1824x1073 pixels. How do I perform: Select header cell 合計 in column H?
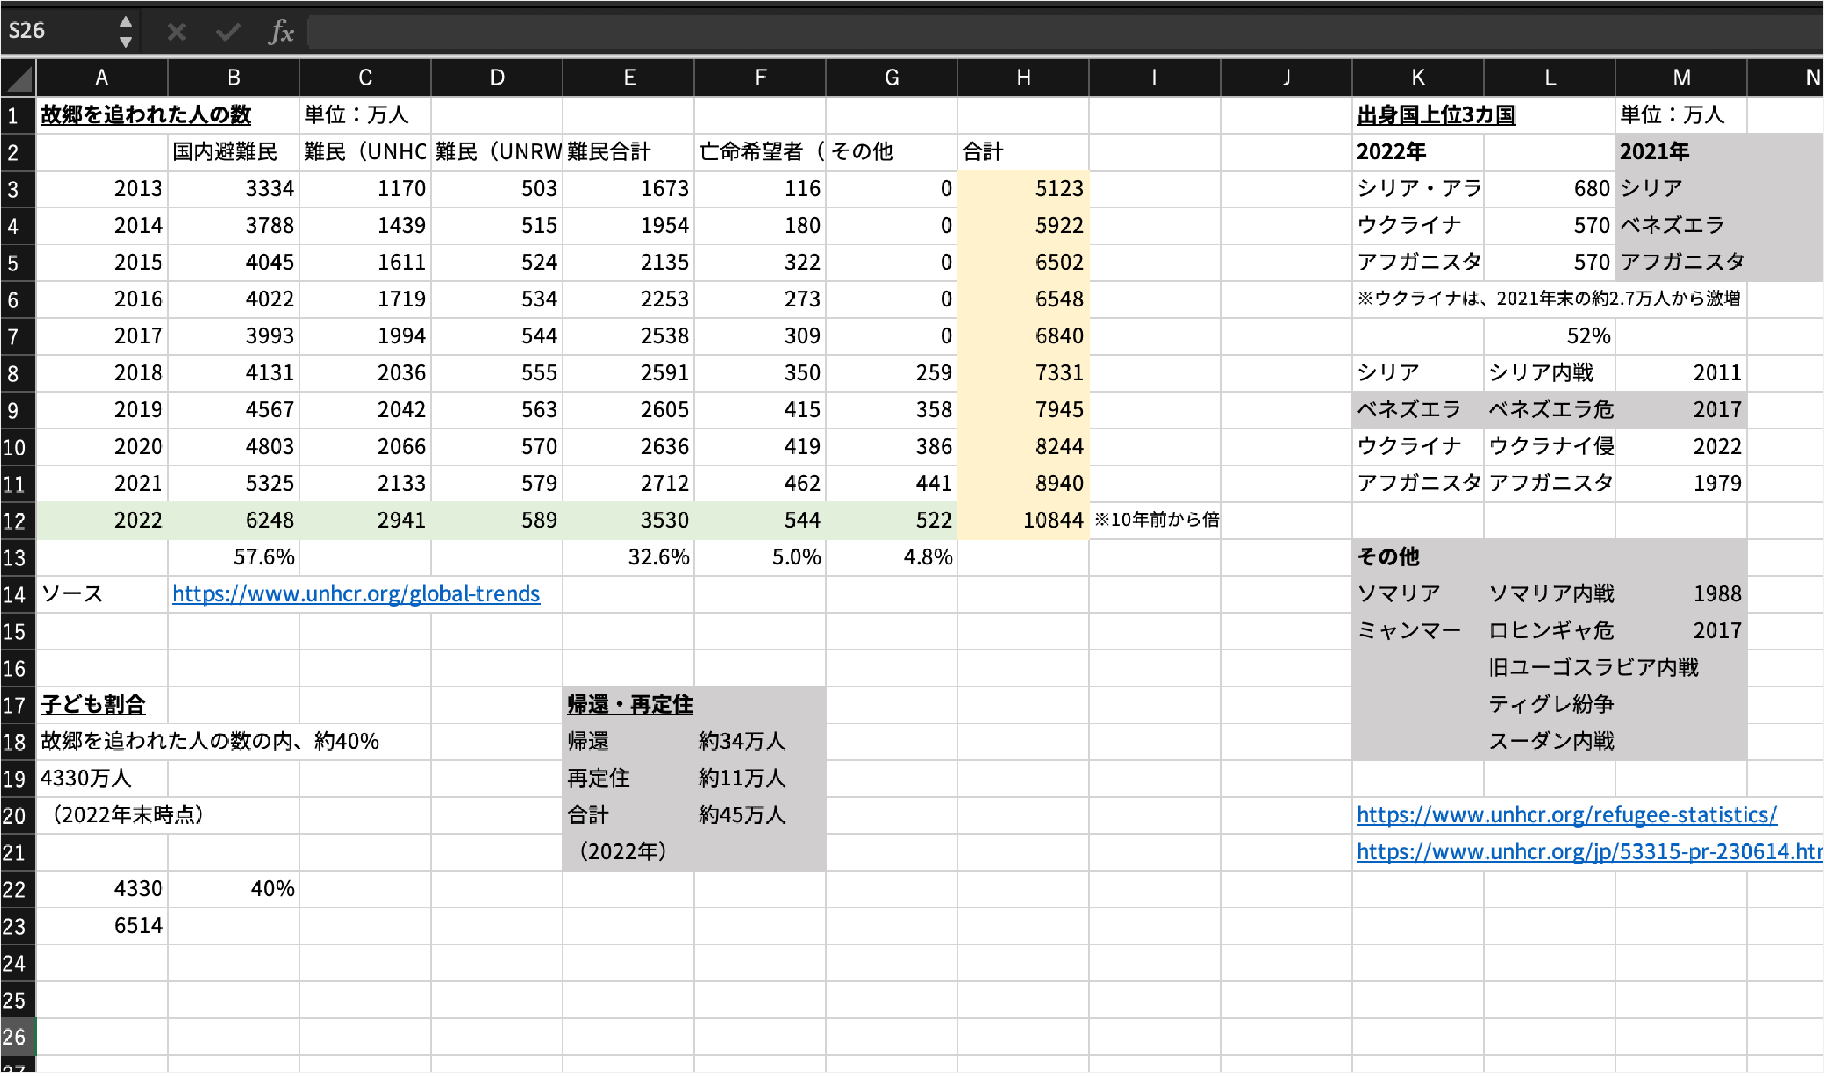(1024, 152)
